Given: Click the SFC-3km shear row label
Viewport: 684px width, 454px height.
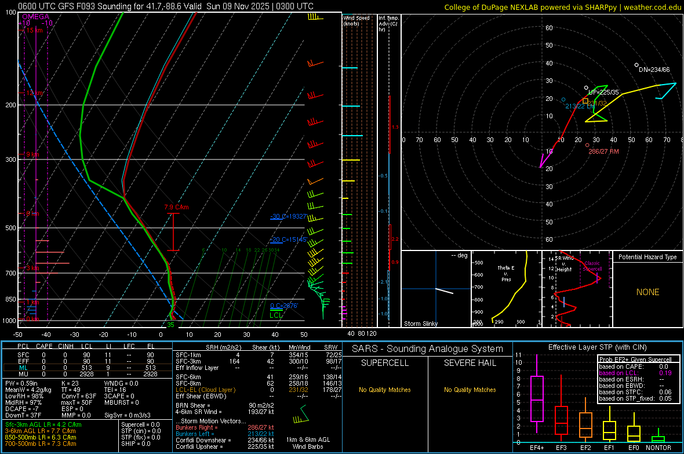Looking at the screenshot, I should (x=188, y=361).
